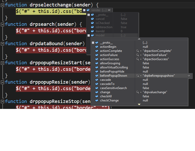Screen dimensions: 195x151
Task: Click the cascadeTo property icon
Action: pos(97,84)
